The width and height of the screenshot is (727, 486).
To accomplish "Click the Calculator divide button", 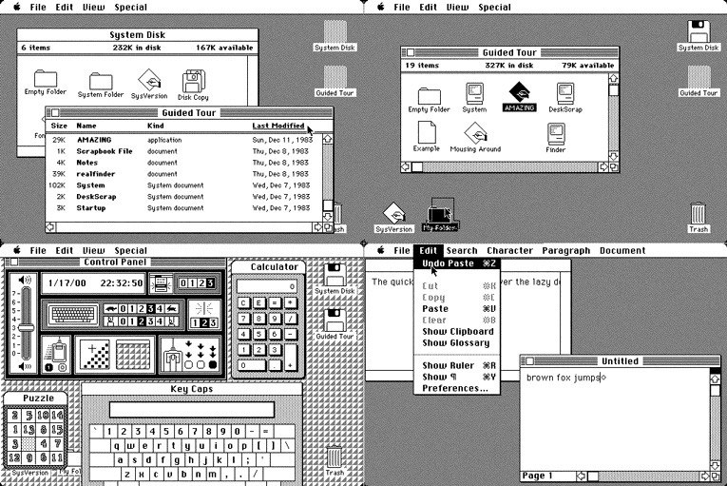I will [x=291, y=319].
